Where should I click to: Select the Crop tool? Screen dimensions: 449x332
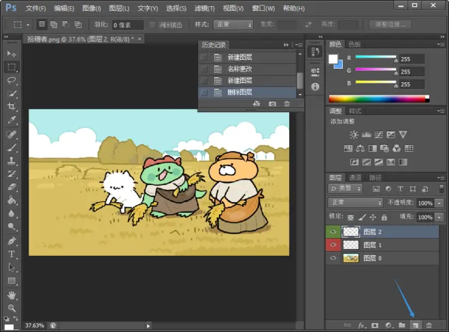point(12,107)
